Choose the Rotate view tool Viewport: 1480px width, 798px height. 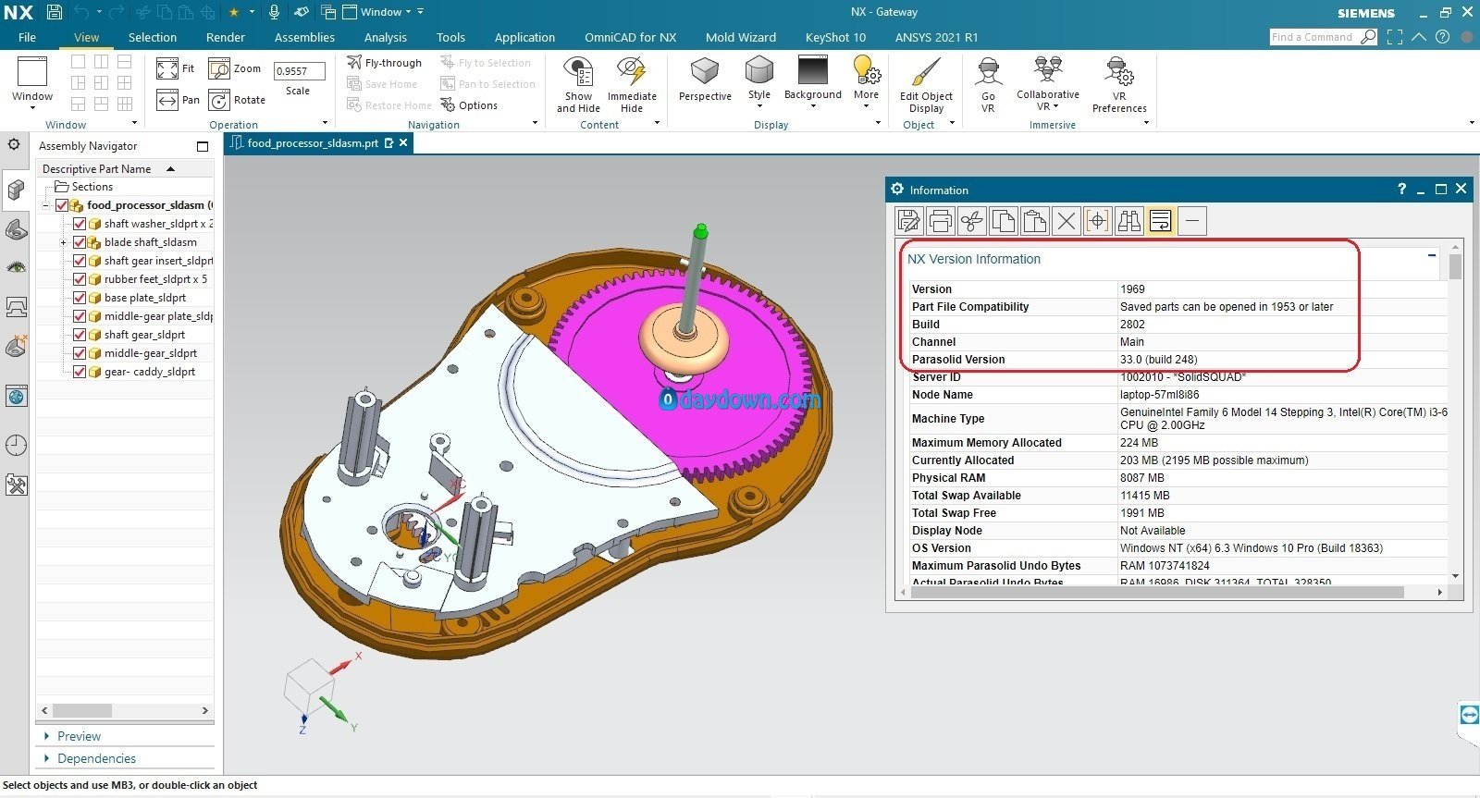[x=219, y=100]
